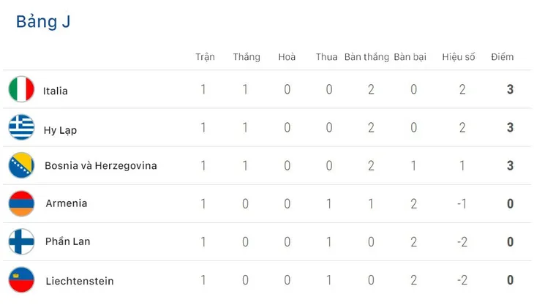Click the Greece flag icon
The width and height of the screenshot is (534, 305).
[x=21, y=127]
